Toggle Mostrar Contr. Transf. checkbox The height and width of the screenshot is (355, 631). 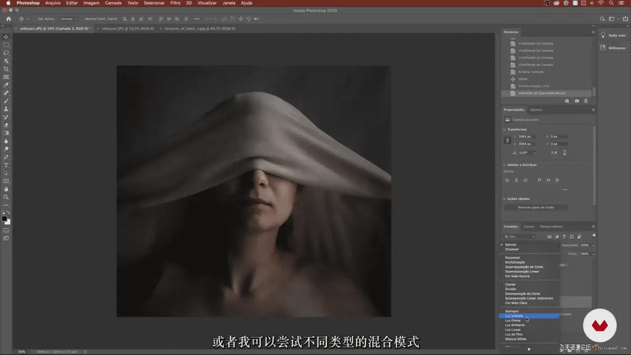click(82, 19)
